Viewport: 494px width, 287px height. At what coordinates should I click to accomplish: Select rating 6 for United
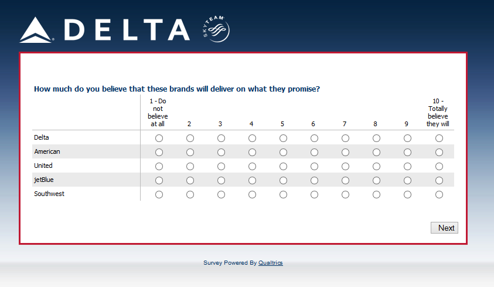[314, 167]
